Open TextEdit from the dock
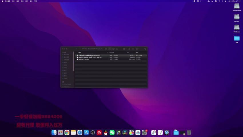243x137 pixels. [160, 132]
